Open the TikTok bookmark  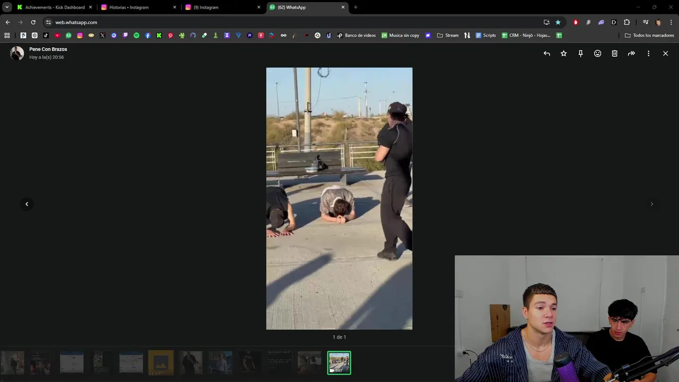46,36
